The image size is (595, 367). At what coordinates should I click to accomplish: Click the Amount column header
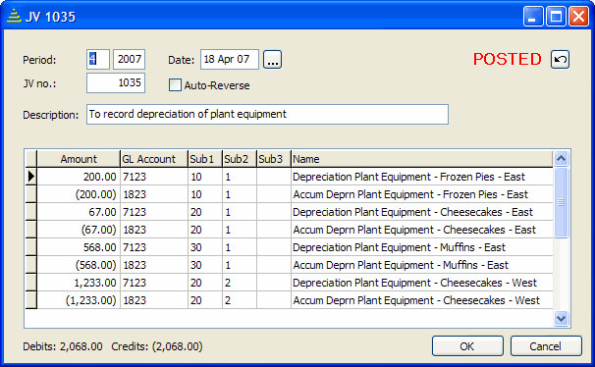click(79, 159)
